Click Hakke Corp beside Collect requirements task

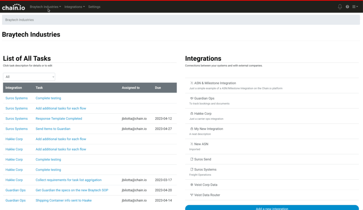[x=14, y=180]
